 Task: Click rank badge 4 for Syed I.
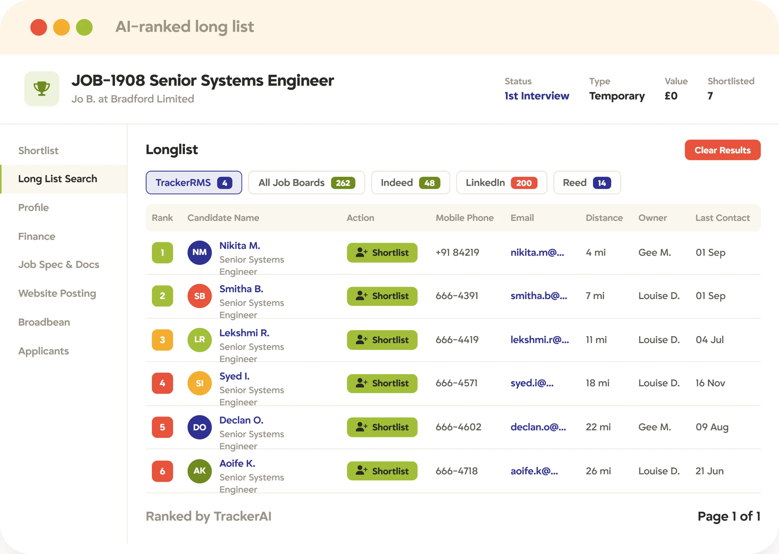(x=163, y=383)
